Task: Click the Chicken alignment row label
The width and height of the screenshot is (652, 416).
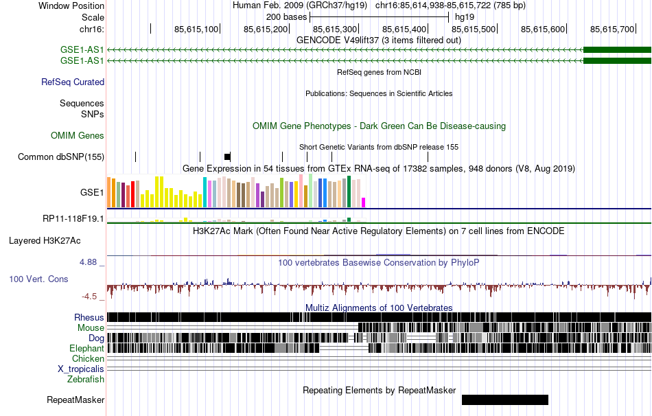Action: click(x=88, y=358)
